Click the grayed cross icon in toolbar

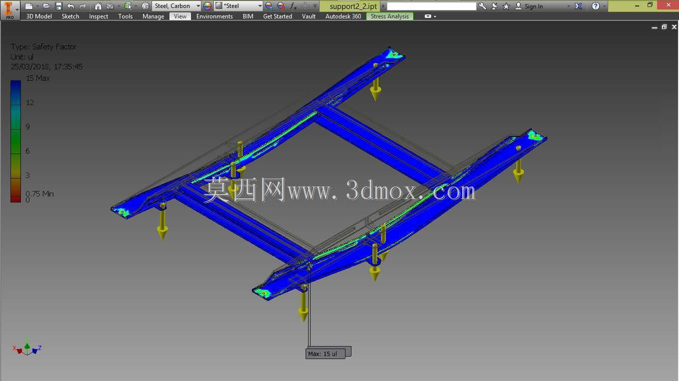[305, 6]
